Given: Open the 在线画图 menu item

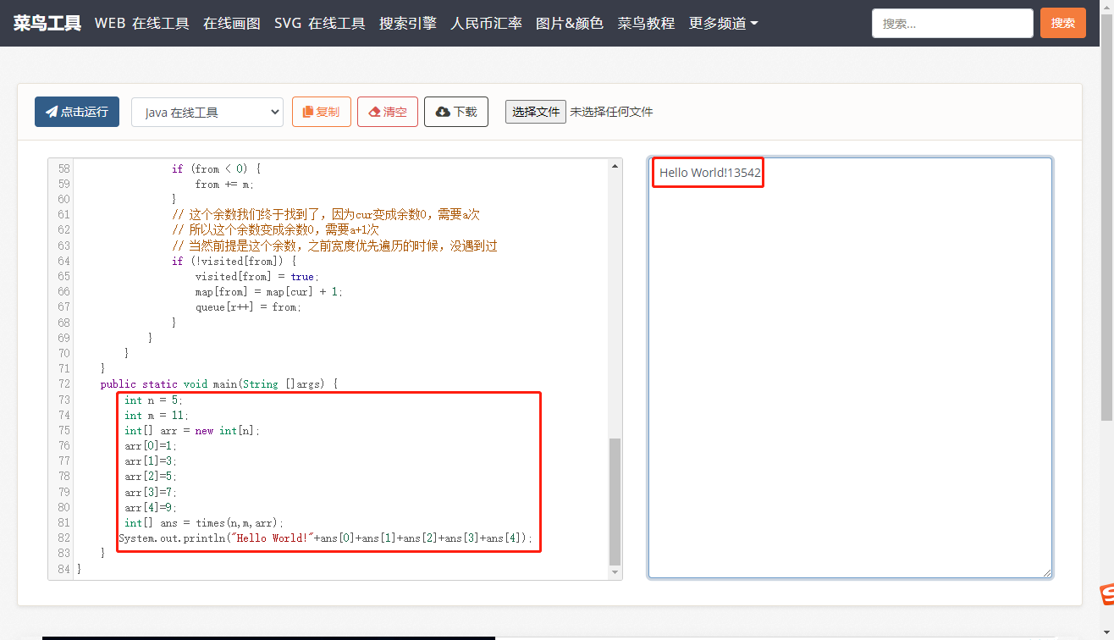Looking at the screenshot, I should click(x=232, y=23).
